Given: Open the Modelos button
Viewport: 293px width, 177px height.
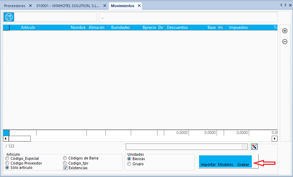Looking at the screenshot, I should [x=225, y=164].
